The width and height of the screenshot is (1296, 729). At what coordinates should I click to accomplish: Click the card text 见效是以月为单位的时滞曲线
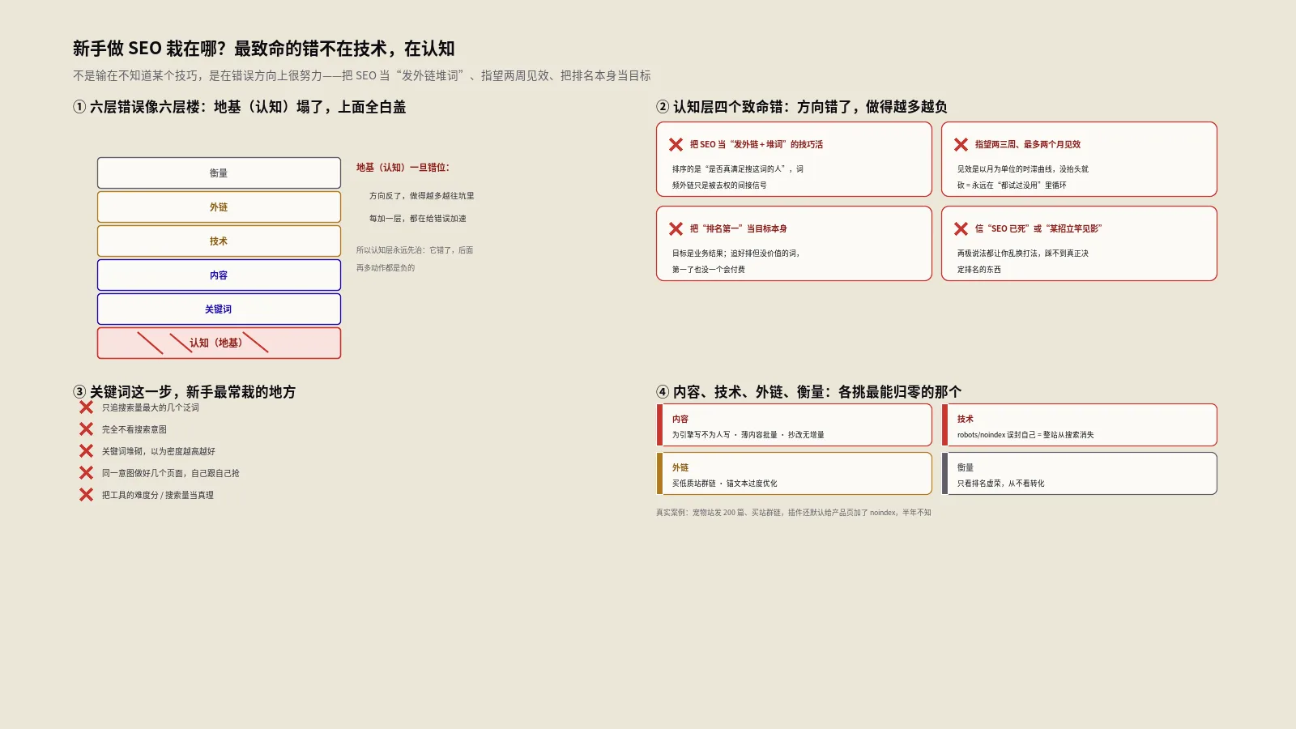pyautogui.click(x=1023, y=177)
